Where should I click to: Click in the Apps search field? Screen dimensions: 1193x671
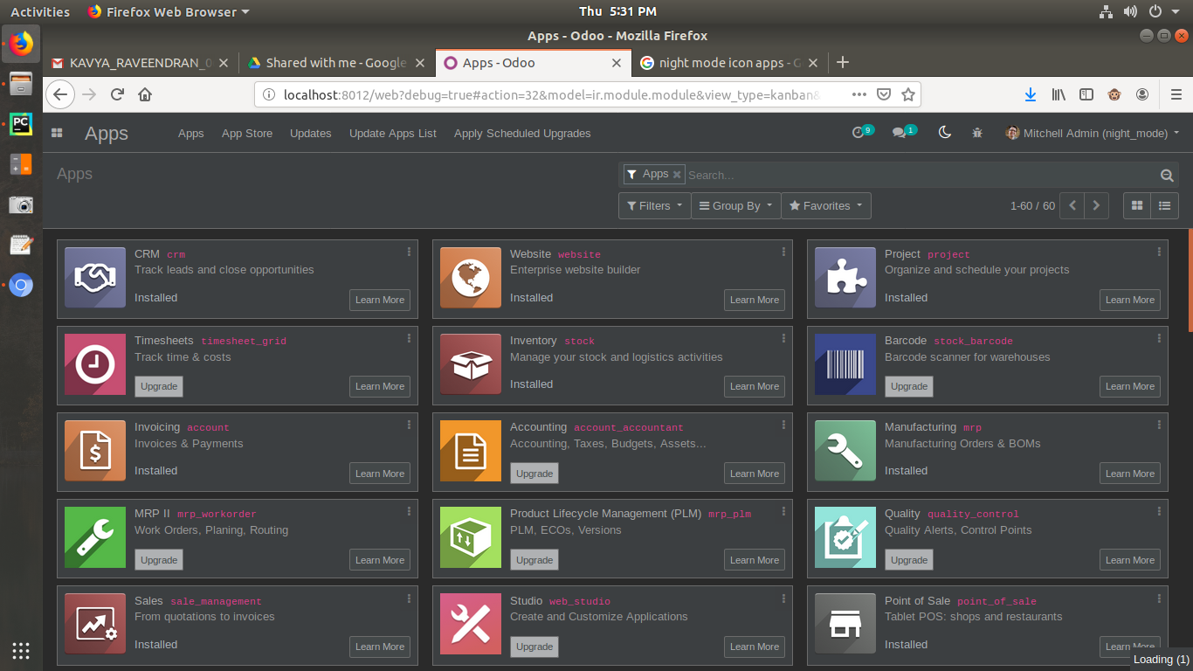click(x=921, y=175)
